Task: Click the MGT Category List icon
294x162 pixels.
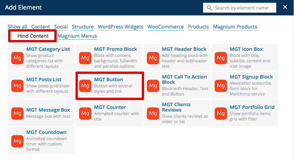Action: (17, 58)
